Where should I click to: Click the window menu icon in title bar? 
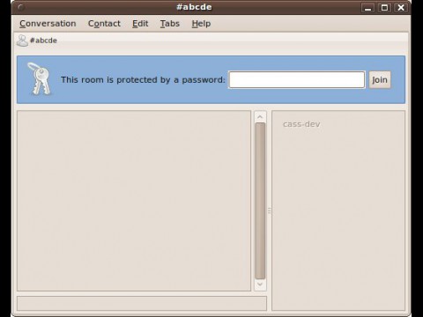click(21, 7)
